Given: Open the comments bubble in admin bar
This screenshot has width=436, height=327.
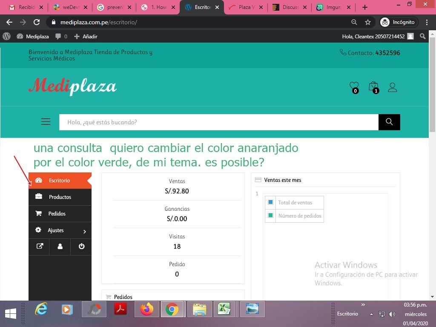Looking at the screenshot, I should pos(61,37).
